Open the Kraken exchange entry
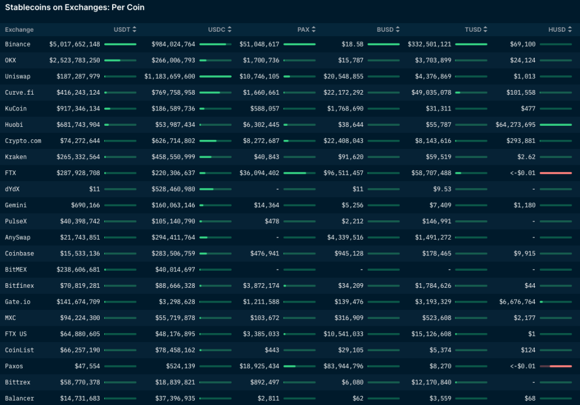Screen dimensions: 580x405 tap(16, 157)
